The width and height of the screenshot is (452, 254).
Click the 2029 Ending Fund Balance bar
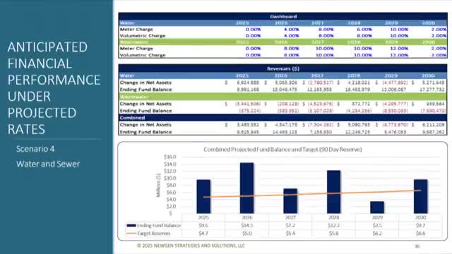377,207
